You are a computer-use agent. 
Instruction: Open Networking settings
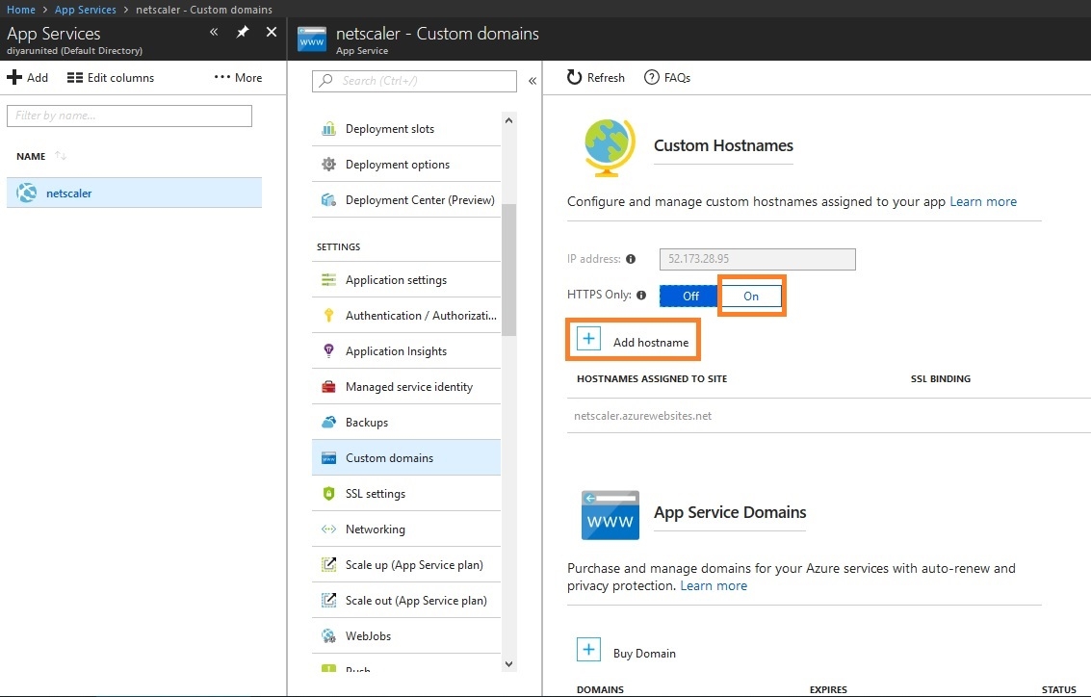[406, 529]
